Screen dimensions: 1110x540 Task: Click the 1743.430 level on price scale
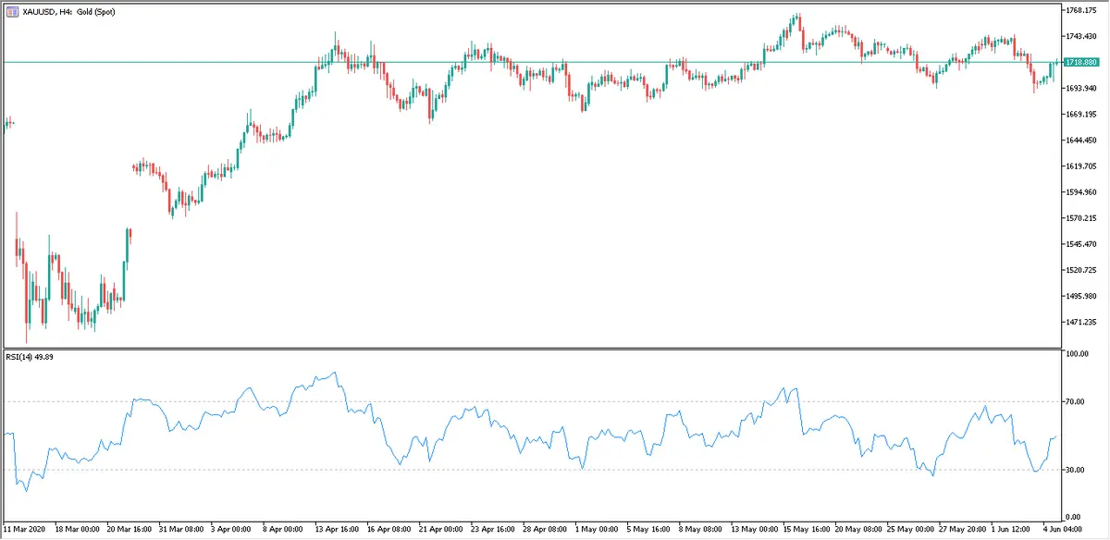1080,36
